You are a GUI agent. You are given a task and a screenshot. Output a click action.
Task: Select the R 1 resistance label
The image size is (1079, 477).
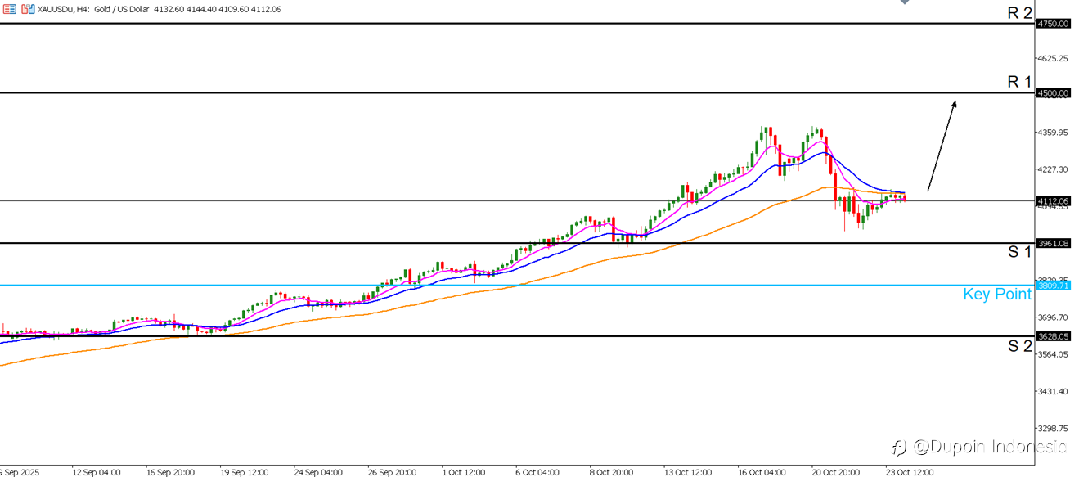[1019, 82]
